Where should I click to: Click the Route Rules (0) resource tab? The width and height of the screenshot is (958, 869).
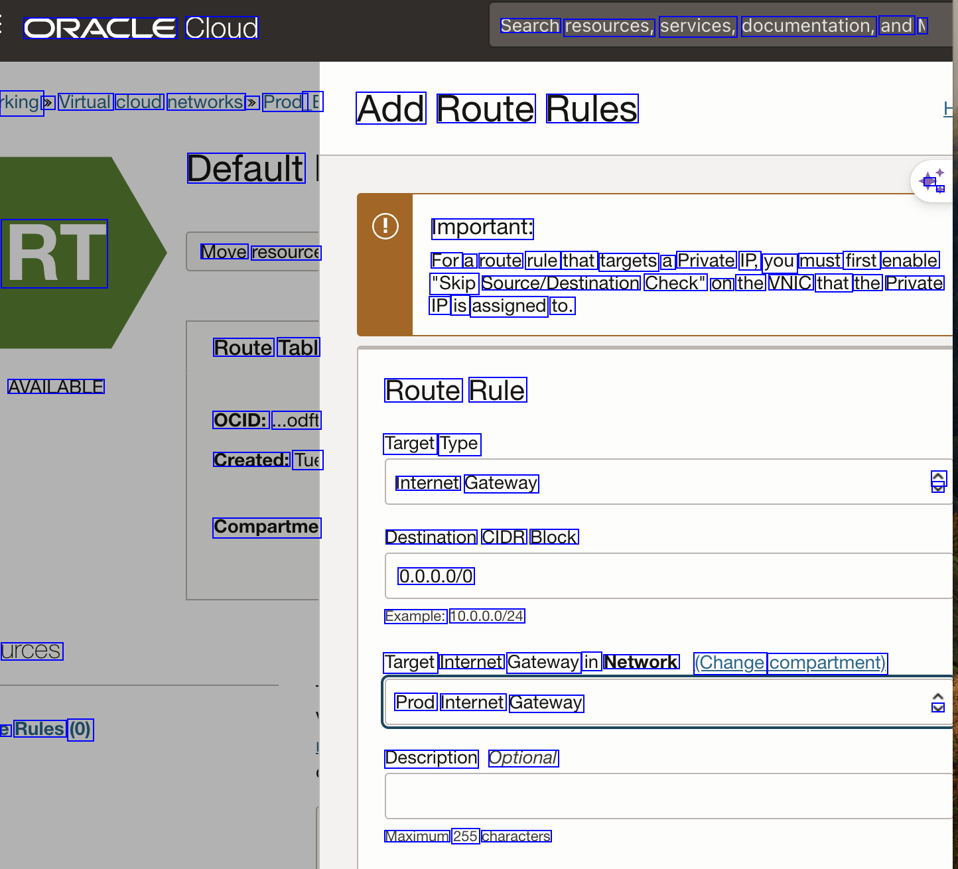(48, 729)
